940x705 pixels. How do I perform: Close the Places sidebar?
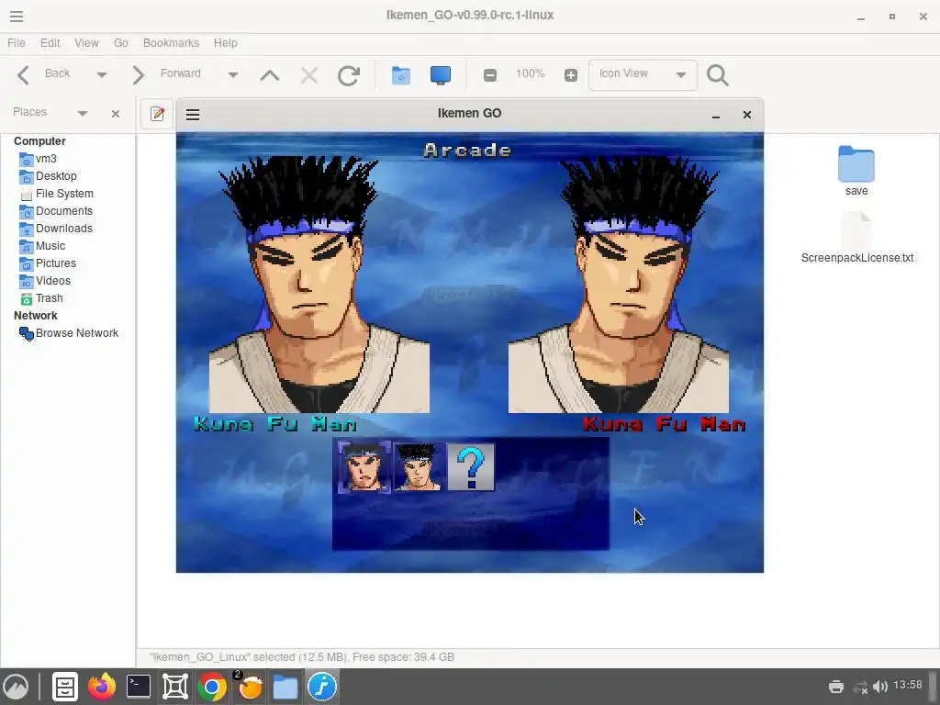[x=116, y=113]
